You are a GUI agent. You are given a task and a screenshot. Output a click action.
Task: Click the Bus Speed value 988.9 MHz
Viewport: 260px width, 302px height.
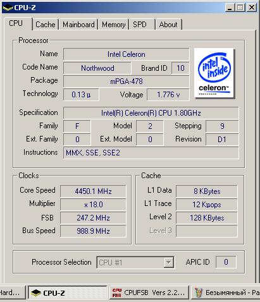93,231
